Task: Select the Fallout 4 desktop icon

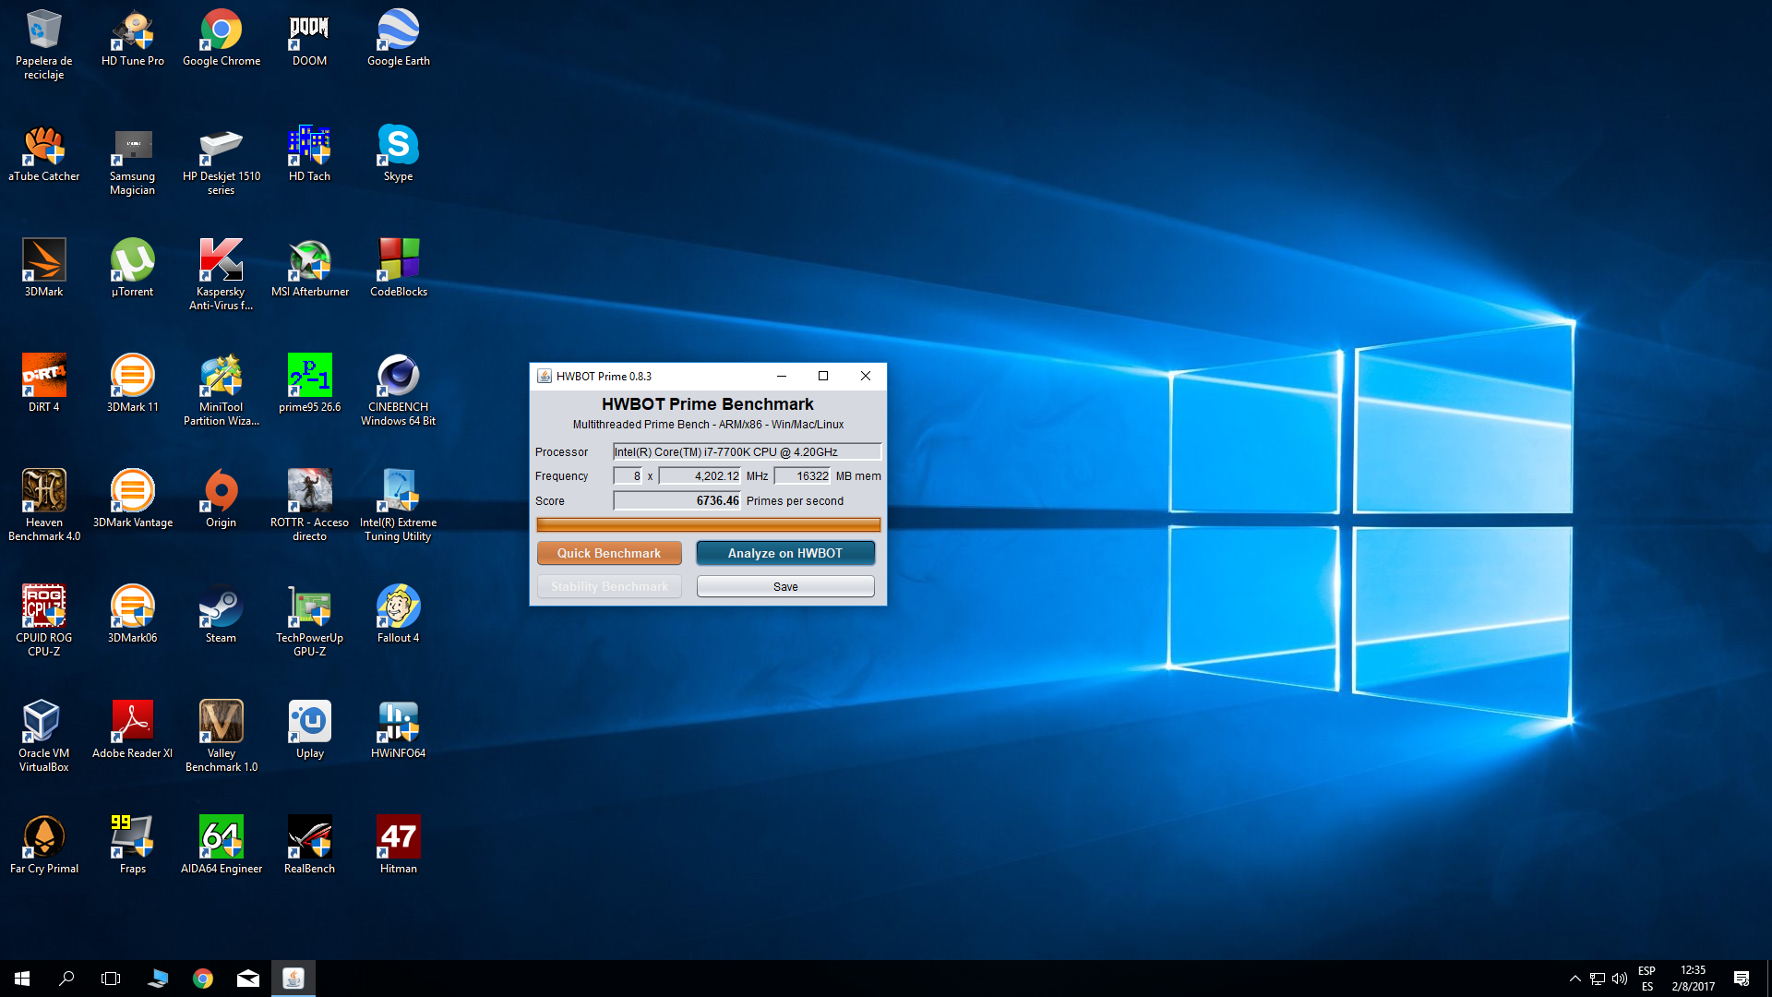Action: [x=399, y=615]
